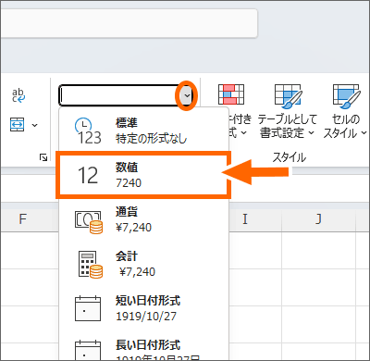Click the merge and center cells icon
Screen dimensions: 370x361
pos(18,125)
